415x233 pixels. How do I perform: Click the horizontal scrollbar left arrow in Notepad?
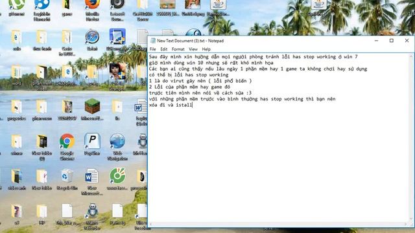(x=150, y=225)
